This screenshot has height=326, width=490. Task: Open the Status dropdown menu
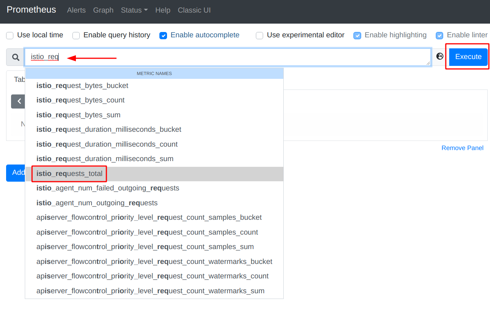(x=134, y=10)
